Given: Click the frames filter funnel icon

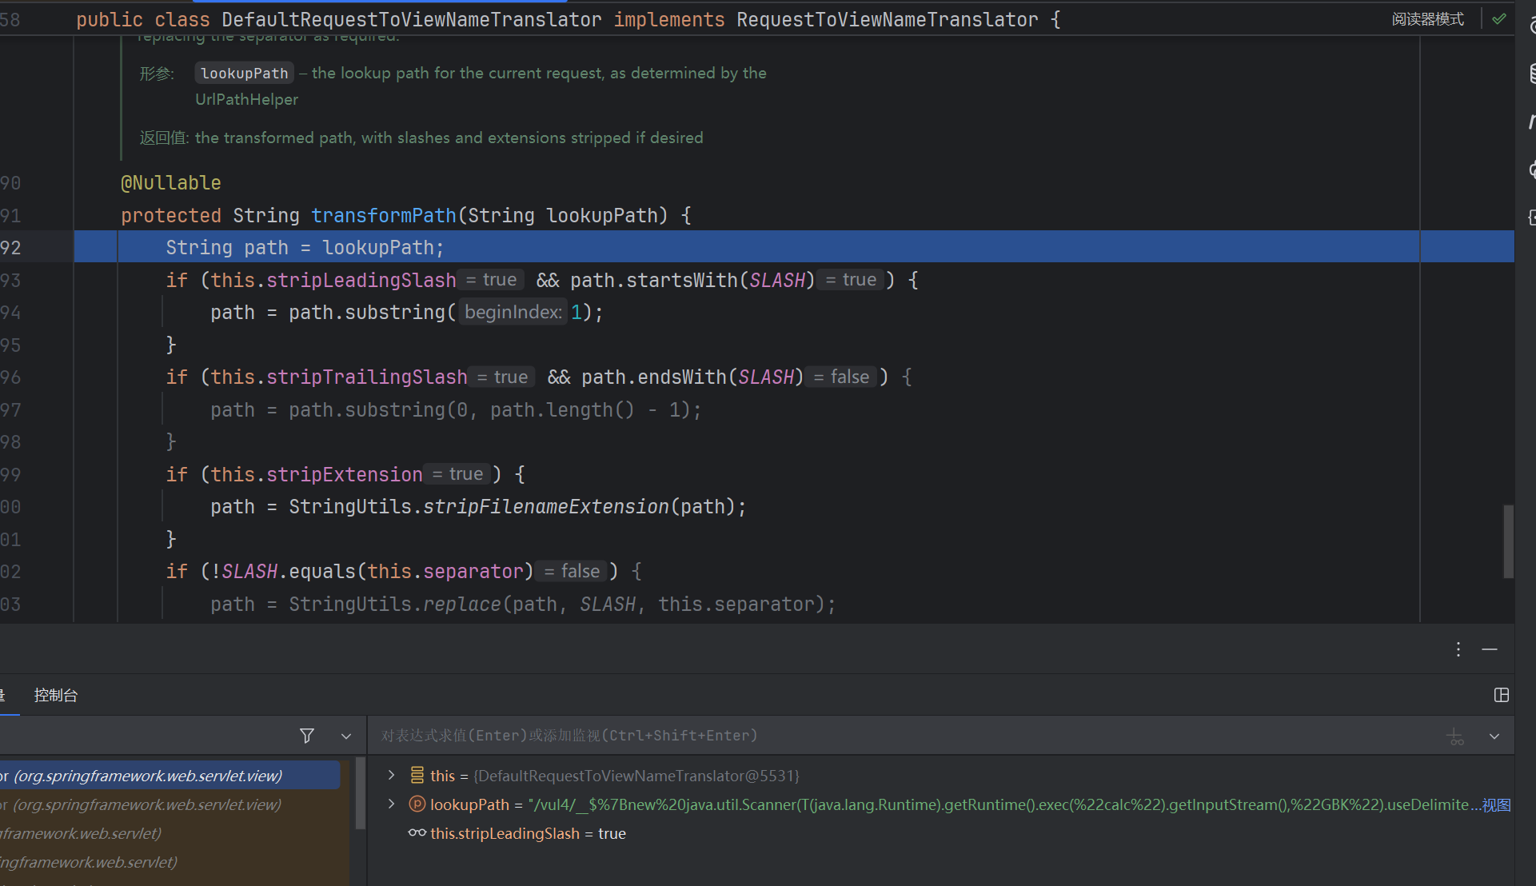Looking at the screenshot, I should pyautogui.click(x=307, y=736).
